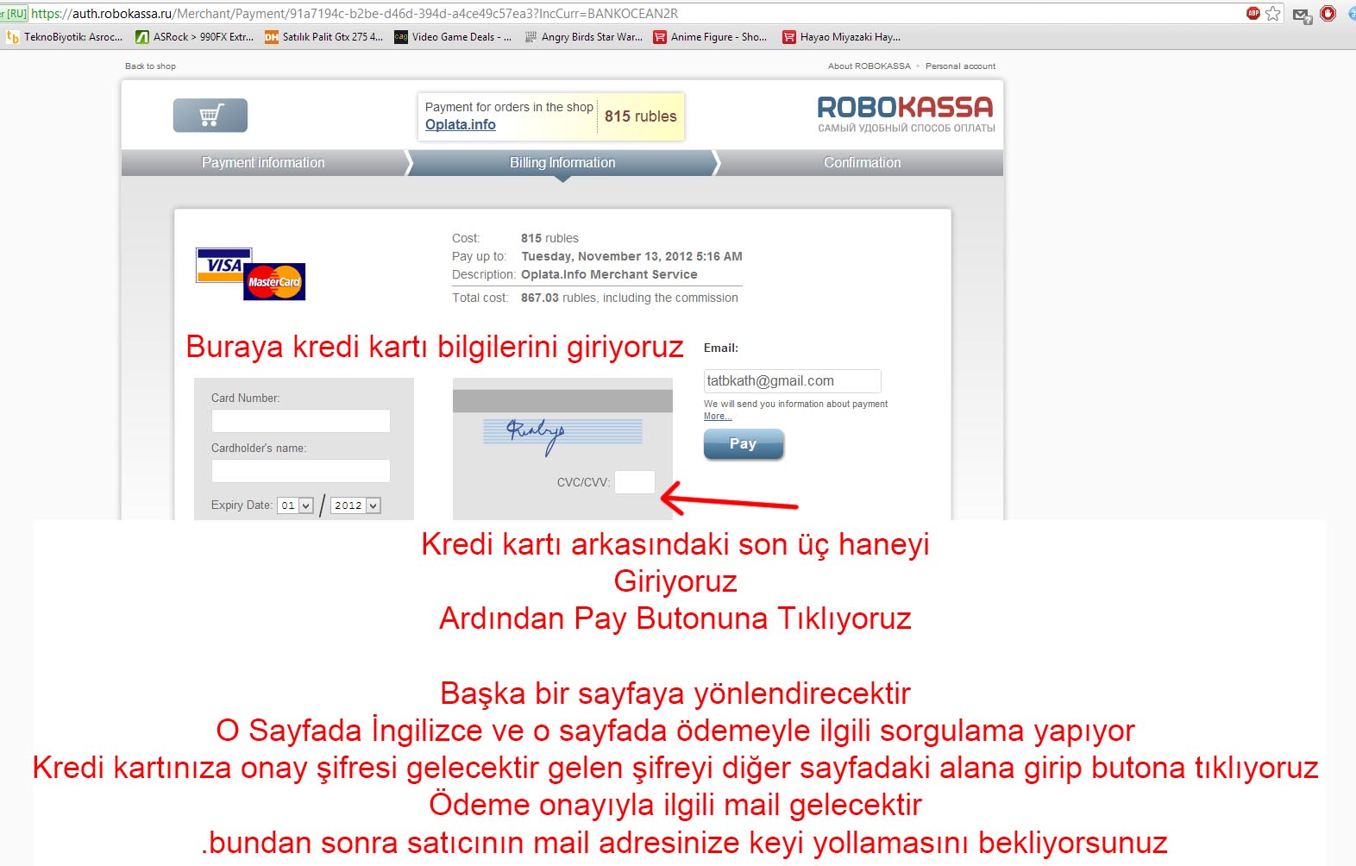Open the AdBlock extension icon
The image size is (1356, 866).
(x=1253, y=13)
